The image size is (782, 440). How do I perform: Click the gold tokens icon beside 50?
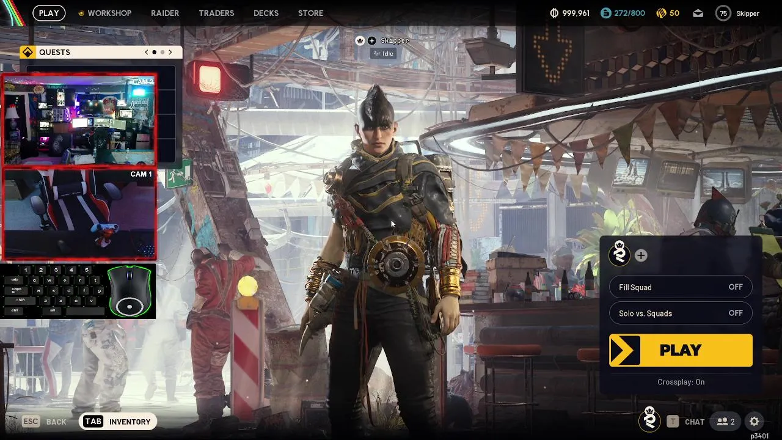(x=660, y=13)
